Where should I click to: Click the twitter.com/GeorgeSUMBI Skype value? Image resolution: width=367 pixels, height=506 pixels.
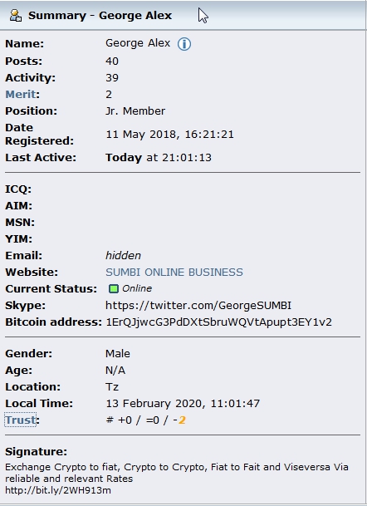198,305
